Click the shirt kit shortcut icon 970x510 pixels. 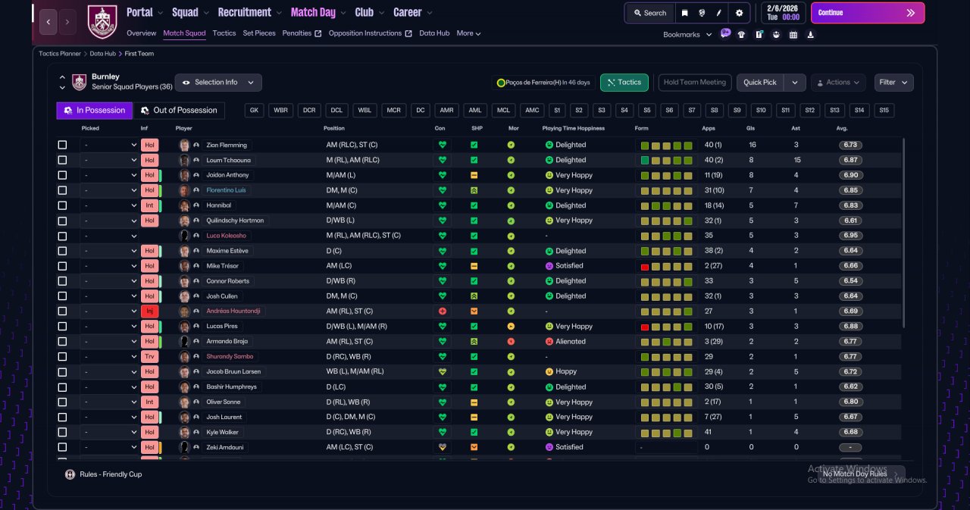coord(741,34)
